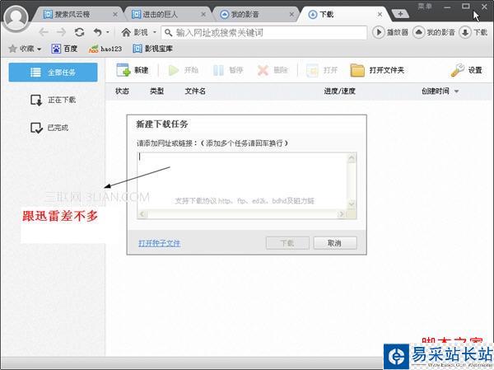The height and width of the screenshot is (370, 494).
Task: Click the 下载 button in dialog
Action: coord(287,243)
